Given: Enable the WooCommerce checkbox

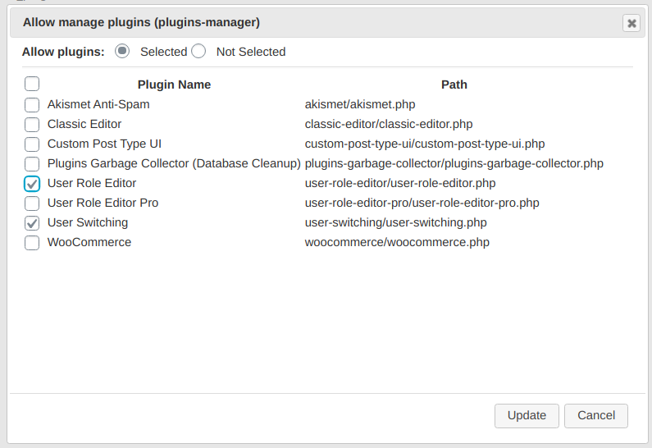Looking at the screenshot, I should click(x=32, y=243).
